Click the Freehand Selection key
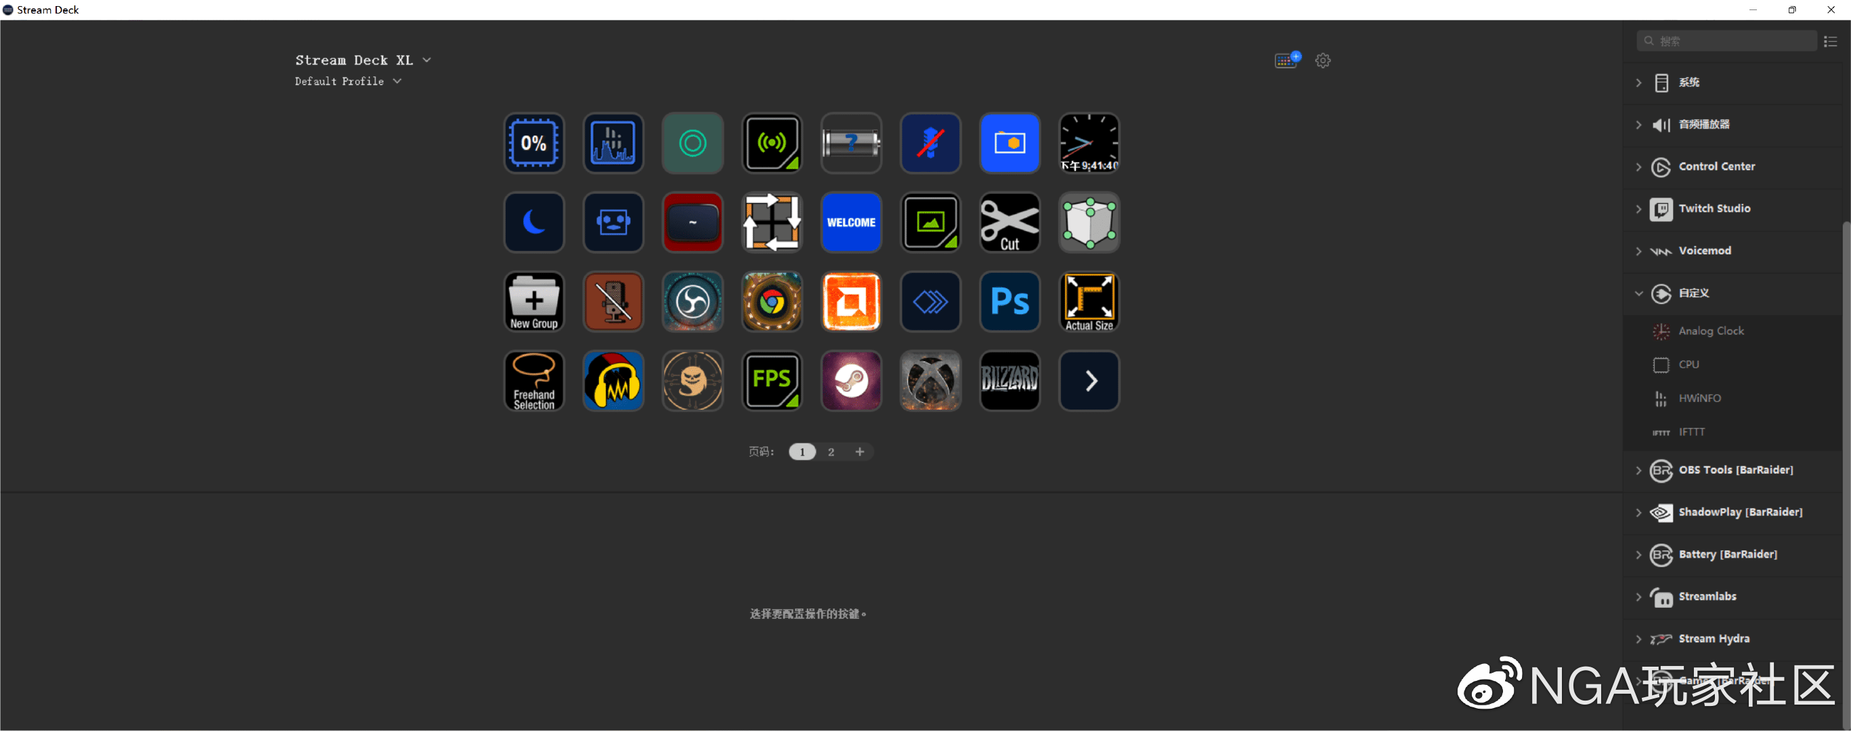Viewport: 1851px width, 731px height. 534,380
